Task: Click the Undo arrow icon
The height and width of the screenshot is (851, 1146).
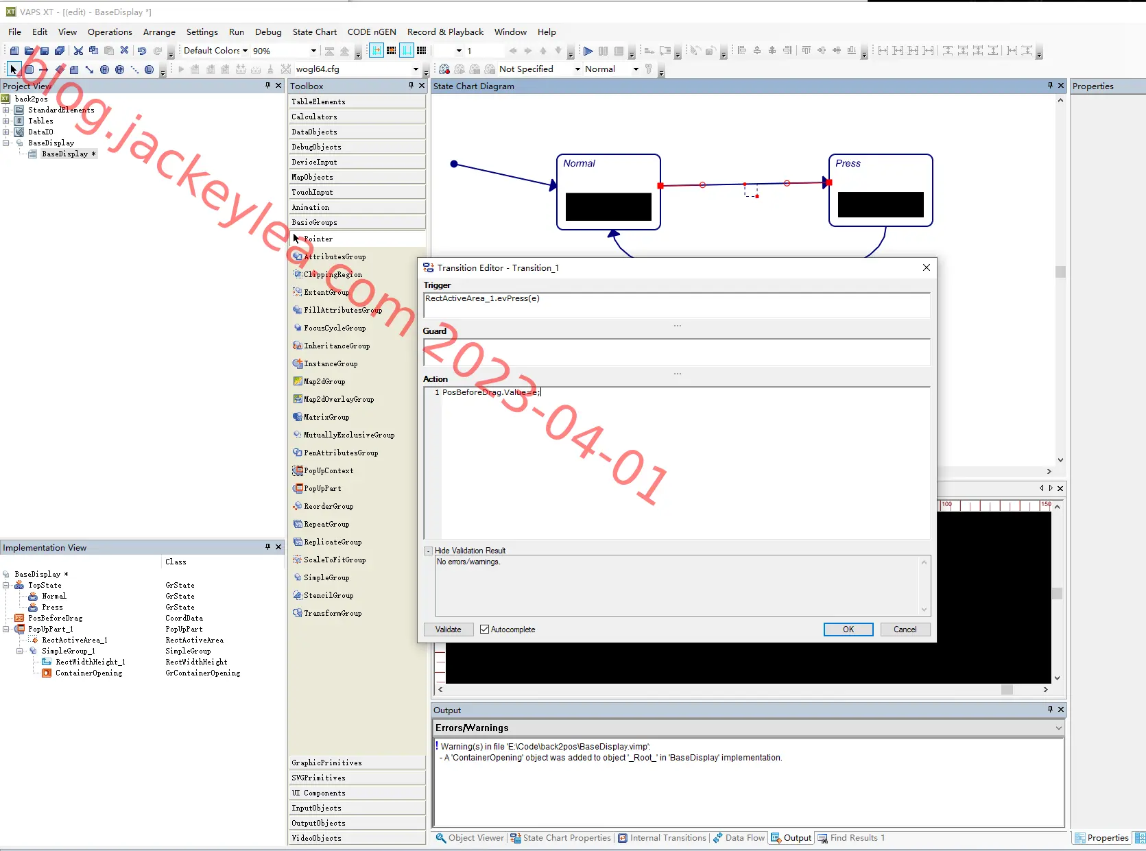Action: [x=141, y=51]
